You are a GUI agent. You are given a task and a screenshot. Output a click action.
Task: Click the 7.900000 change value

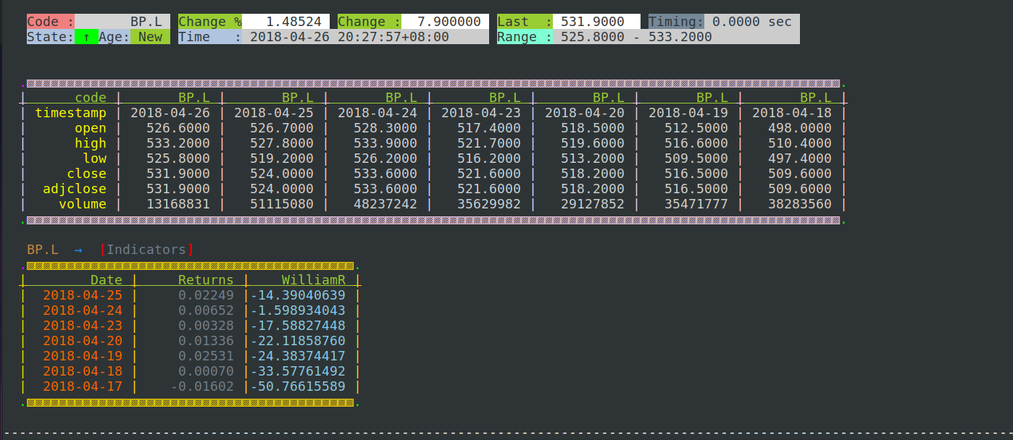click(449, 22)
